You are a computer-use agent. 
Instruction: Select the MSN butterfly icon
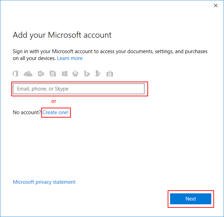[x=98, y=74]
